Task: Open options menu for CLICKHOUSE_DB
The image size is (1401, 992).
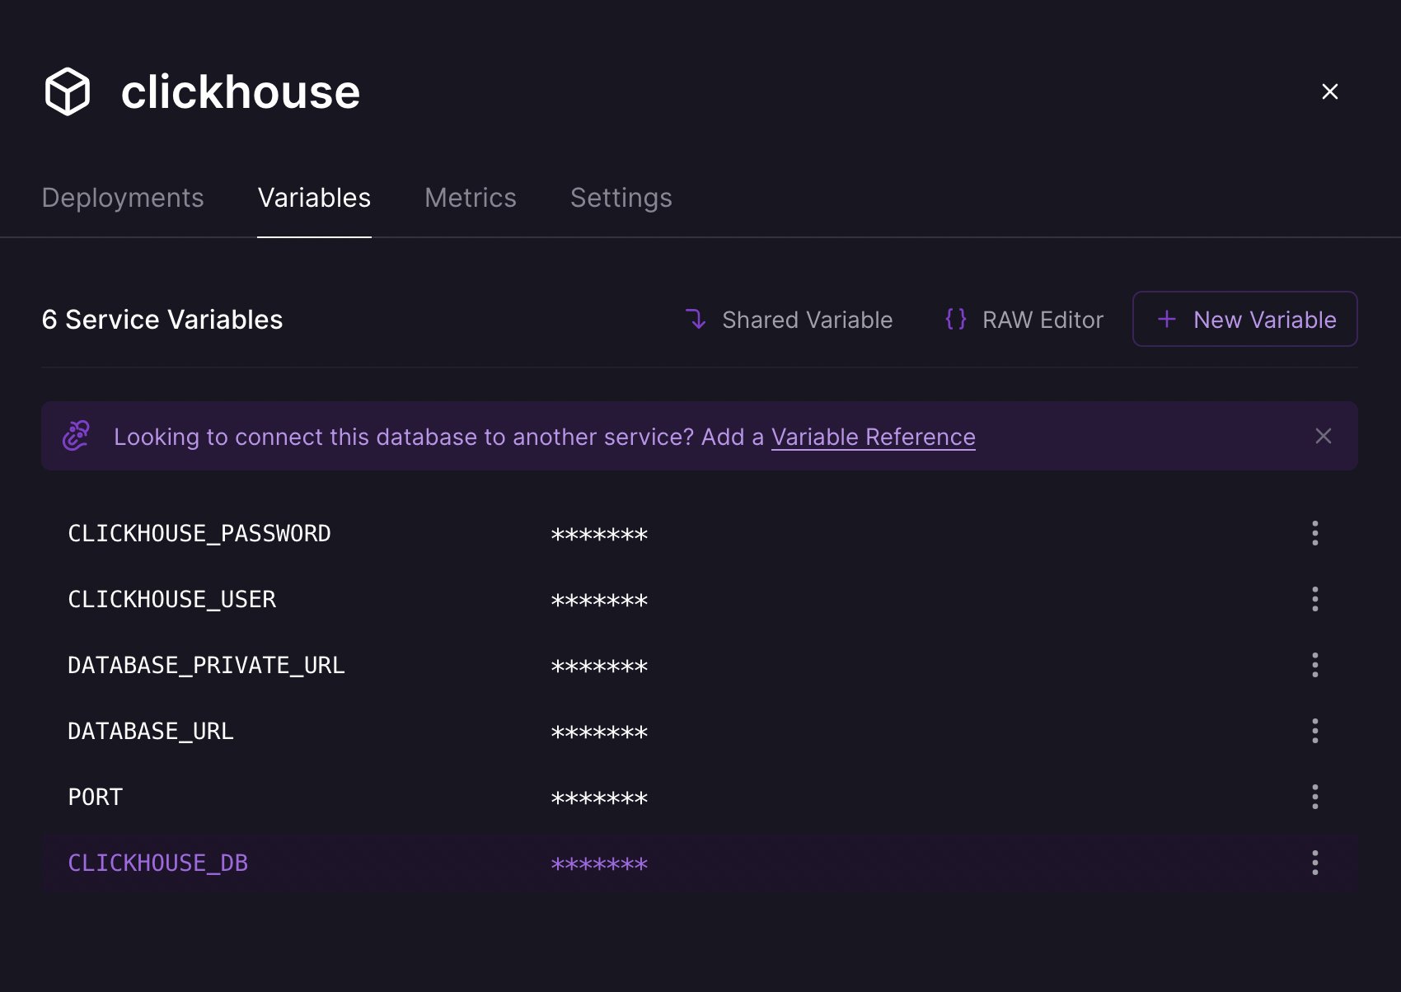Action: click(x=1314, y=863)
